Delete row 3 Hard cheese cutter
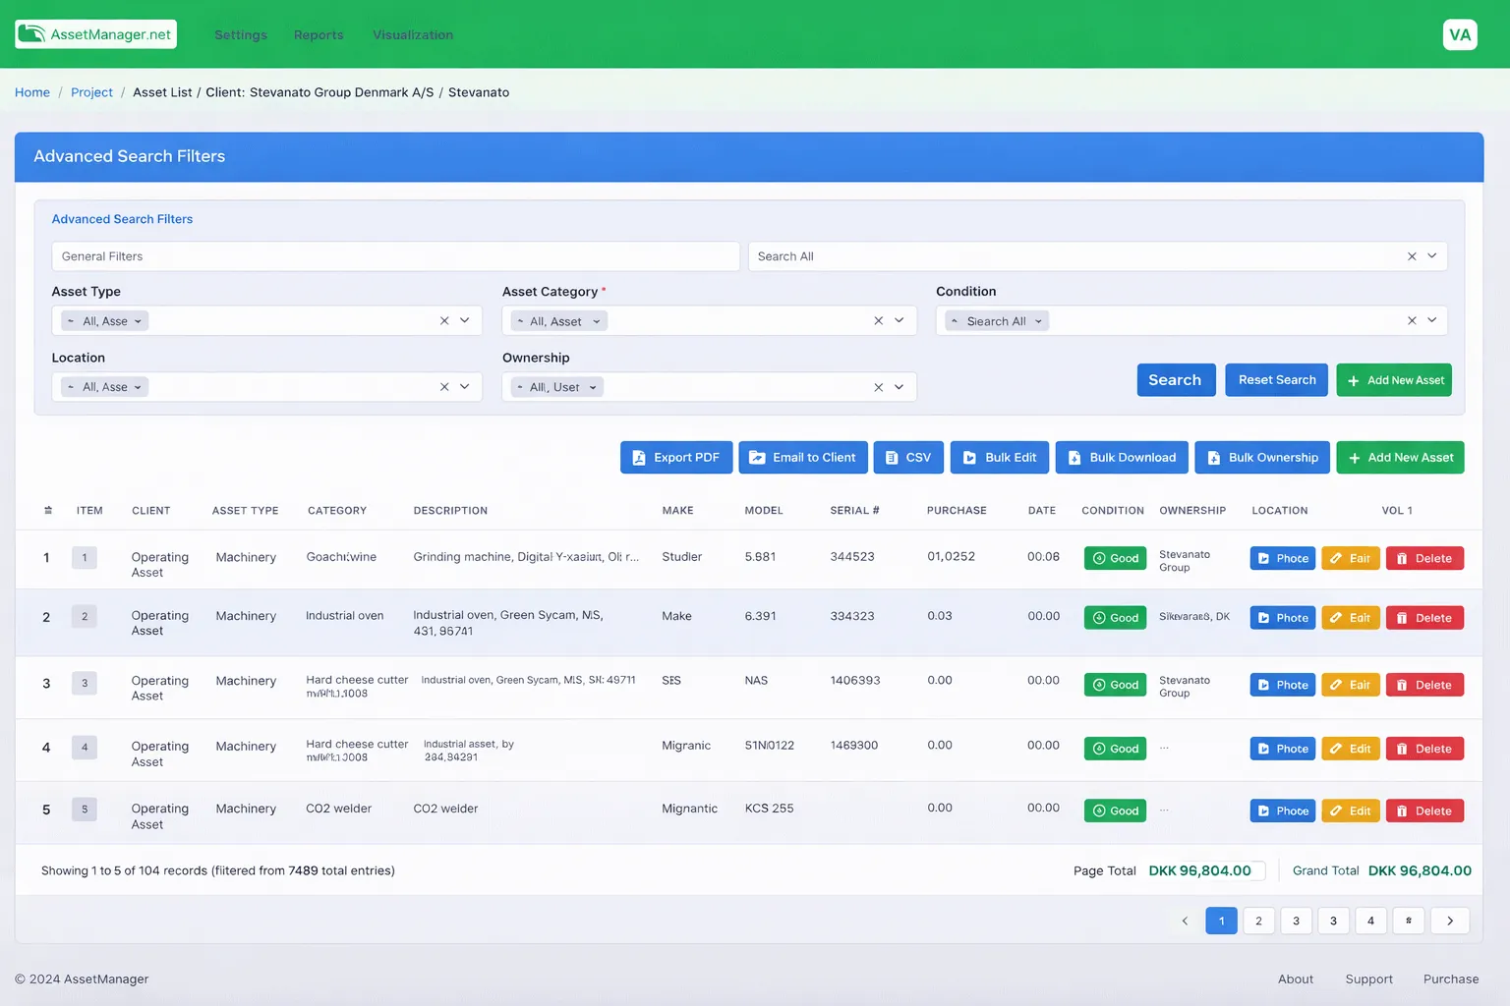 click(1424, 685)
